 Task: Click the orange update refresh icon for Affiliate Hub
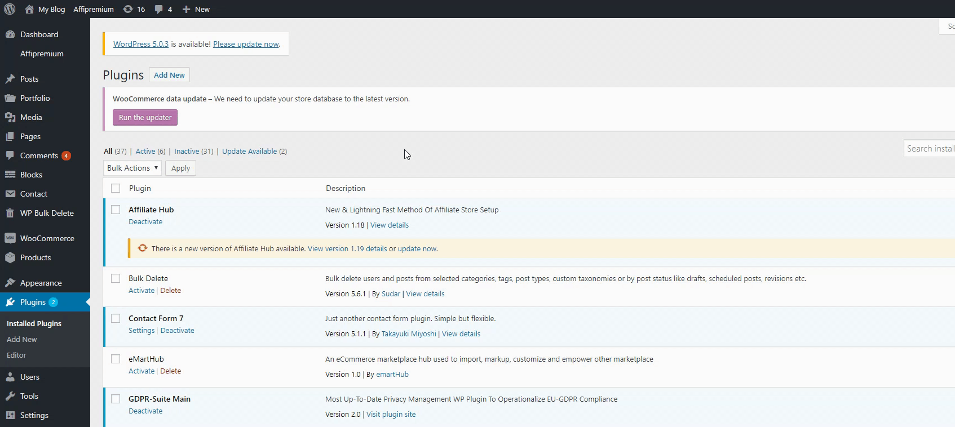(x=143, y=248)
